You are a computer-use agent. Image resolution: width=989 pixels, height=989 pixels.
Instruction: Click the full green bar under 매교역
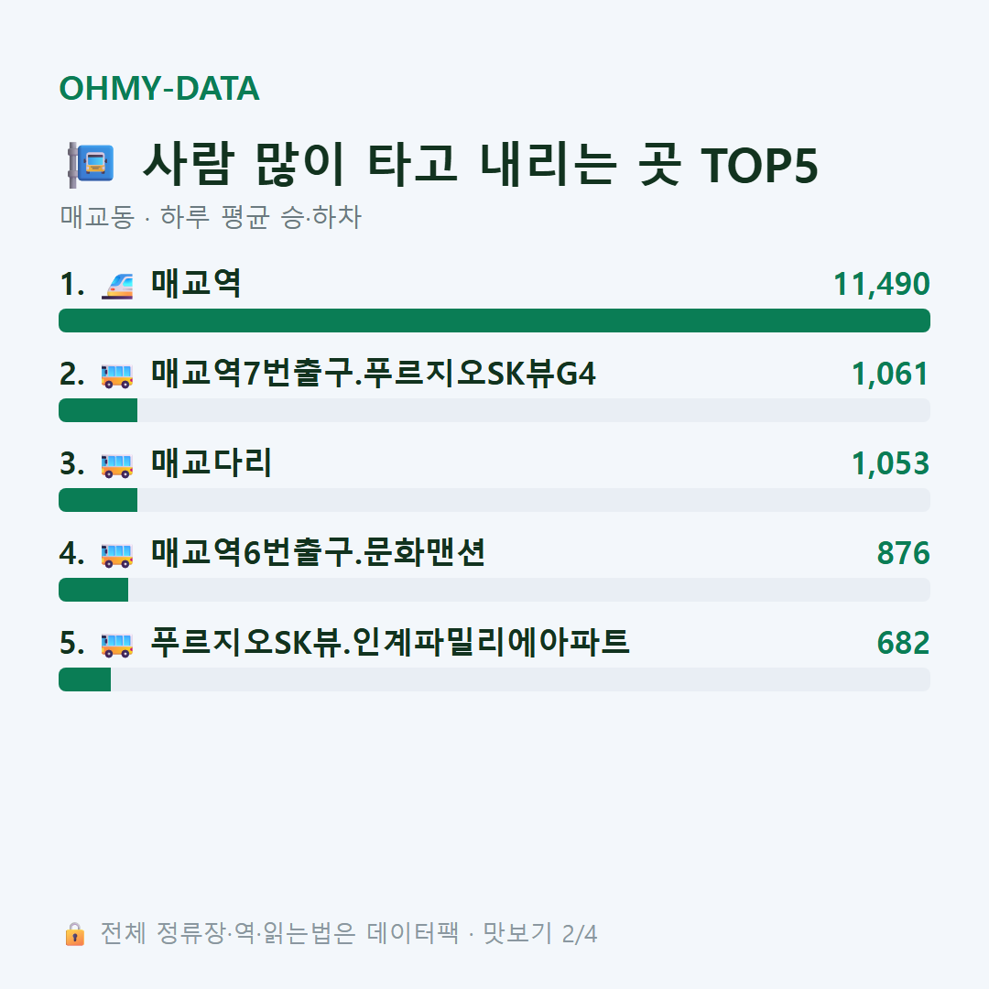click(x=494, y=321)
